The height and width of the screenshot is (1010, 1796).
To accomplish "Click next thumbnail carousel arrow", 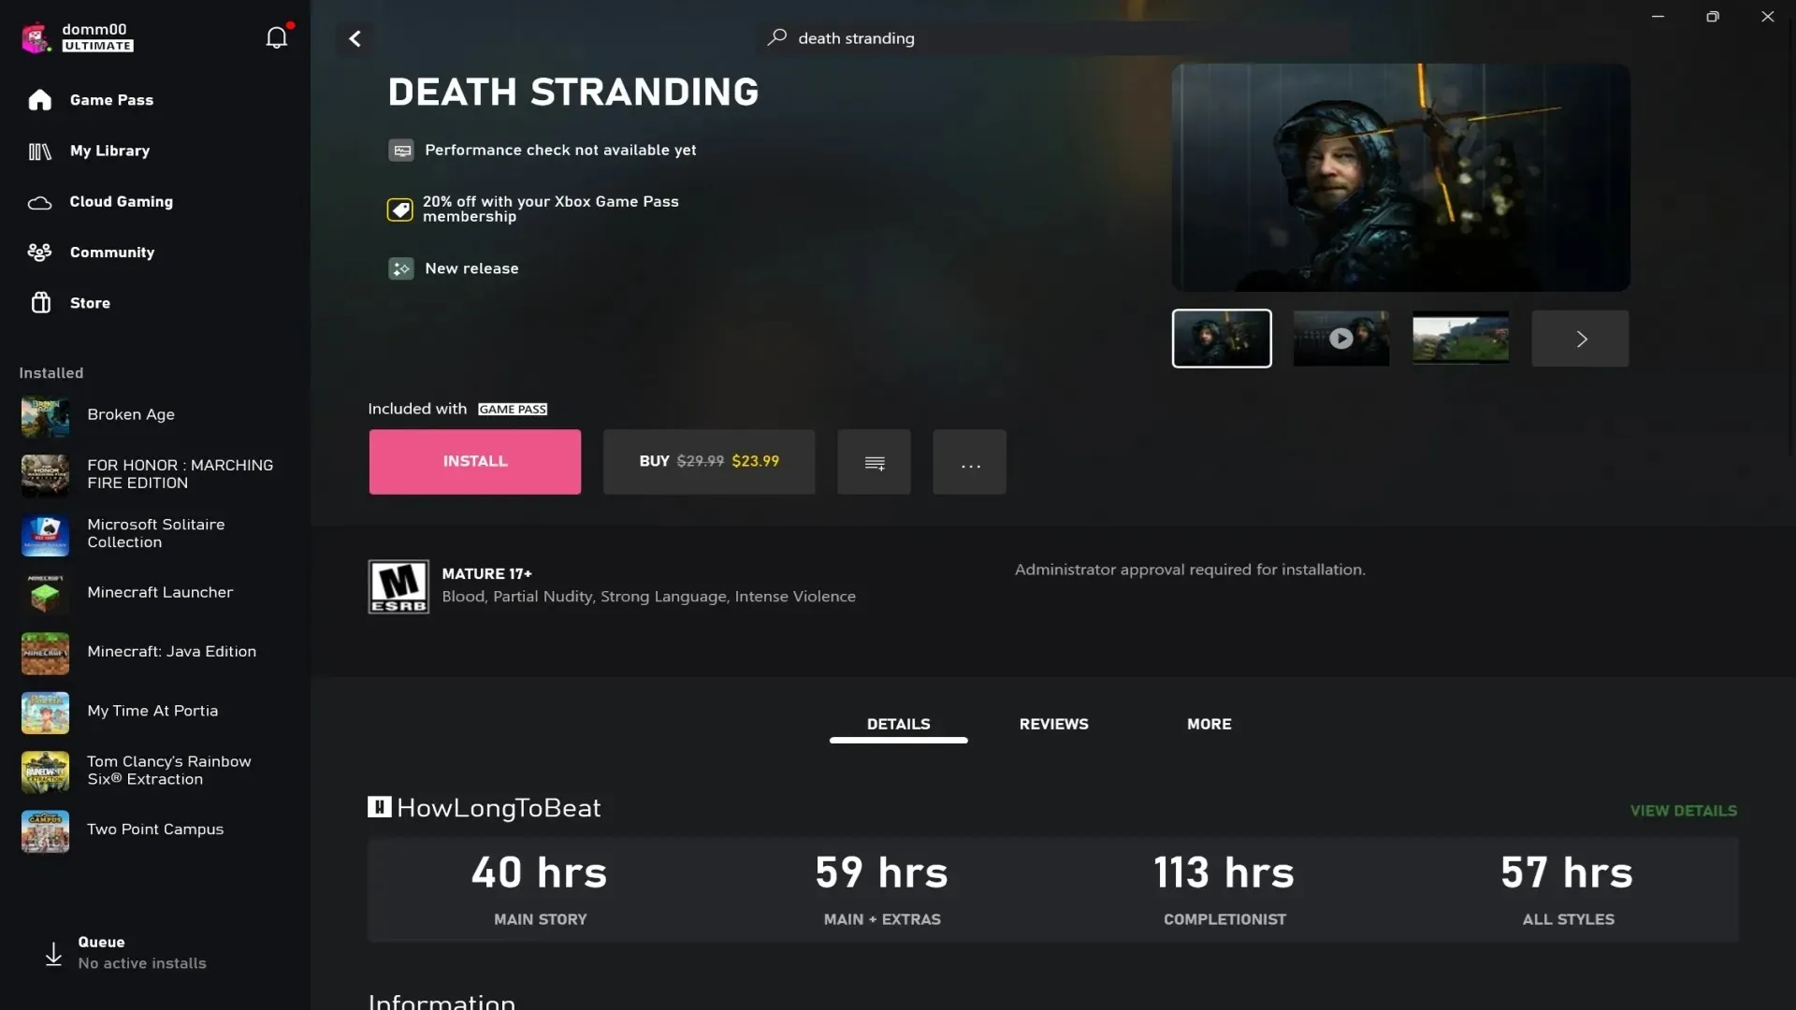I will point(1582,338).
